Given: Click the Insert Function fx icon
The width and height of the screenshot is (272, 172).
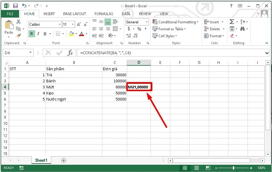Looking at the screenshot, I should point(70,53).
